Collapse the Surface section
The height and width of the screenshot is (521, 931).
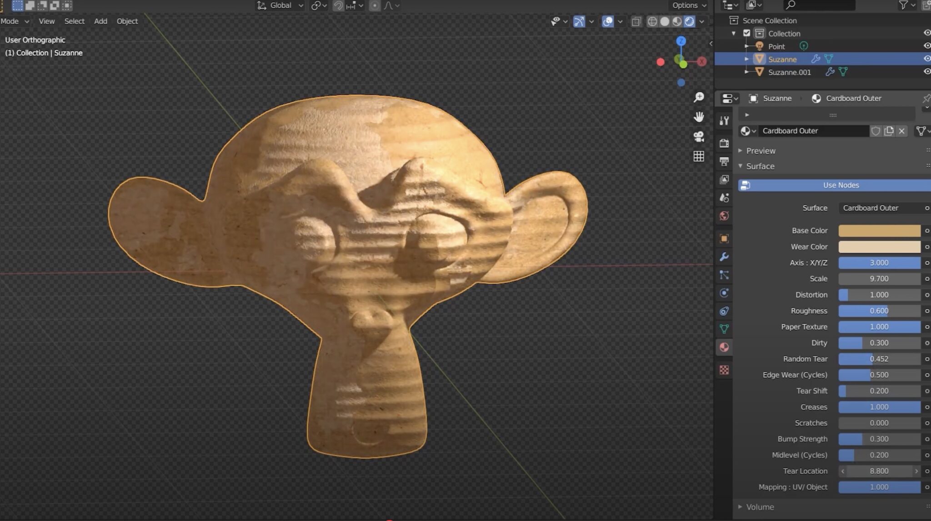[x=760, y=166]
